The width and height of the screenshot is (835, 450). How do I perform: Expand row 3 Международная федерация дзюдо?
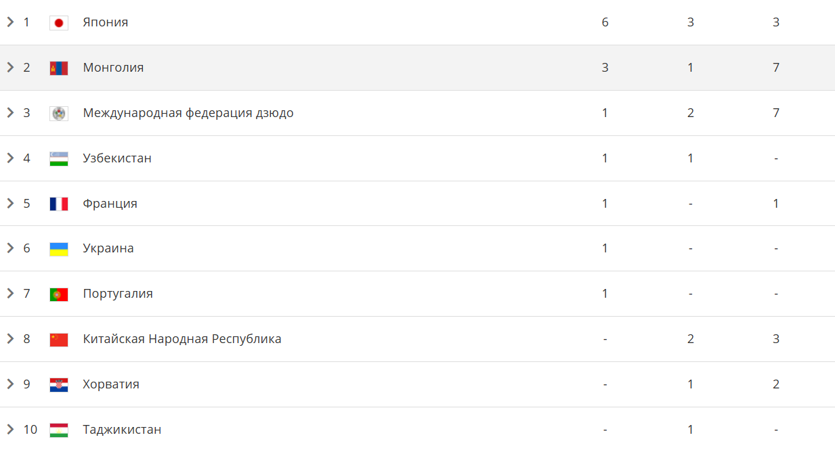(x=10, y=113)
